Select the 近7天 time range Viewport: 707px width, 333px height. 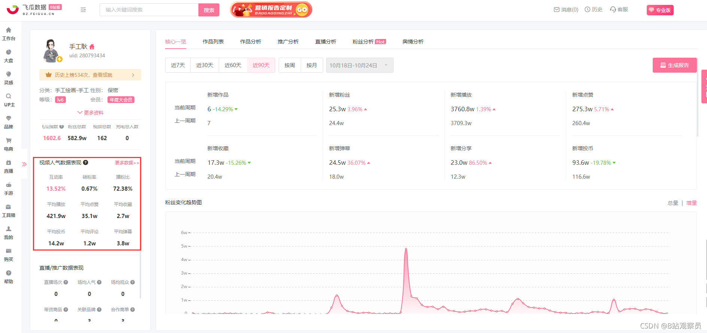point(178,65)
